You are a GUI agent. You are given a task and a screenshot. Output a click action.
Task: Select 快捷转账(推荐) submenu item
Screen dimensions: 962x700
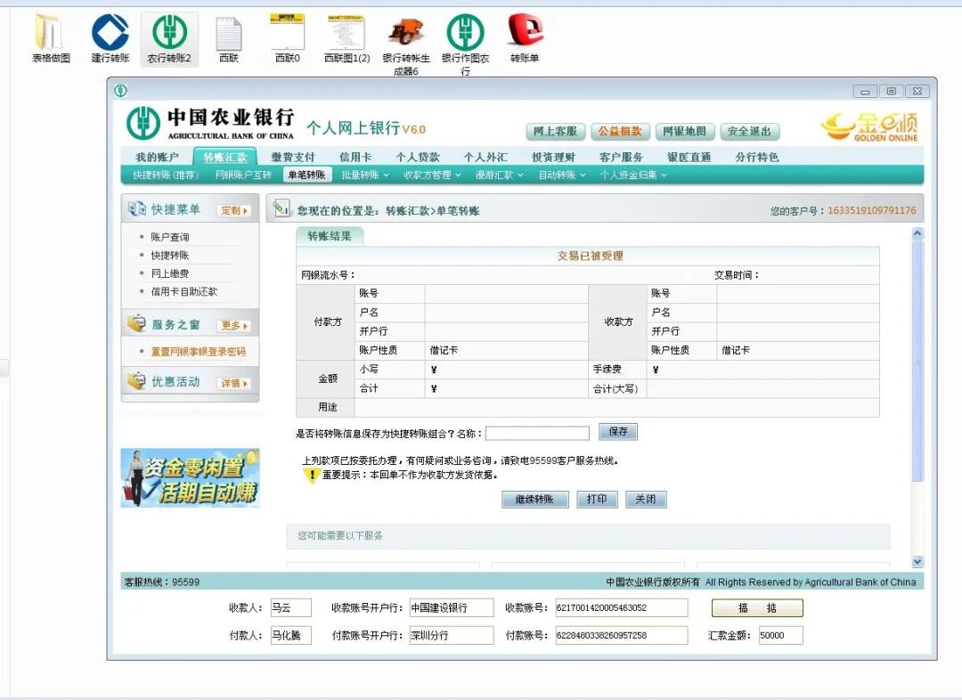pos(166,175)
